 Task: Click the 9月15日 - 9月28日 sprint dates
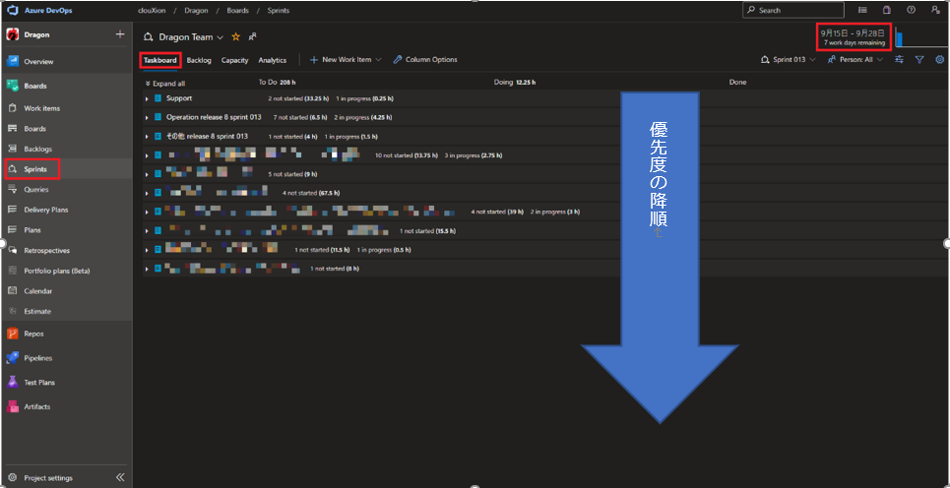tap(853, 33)
